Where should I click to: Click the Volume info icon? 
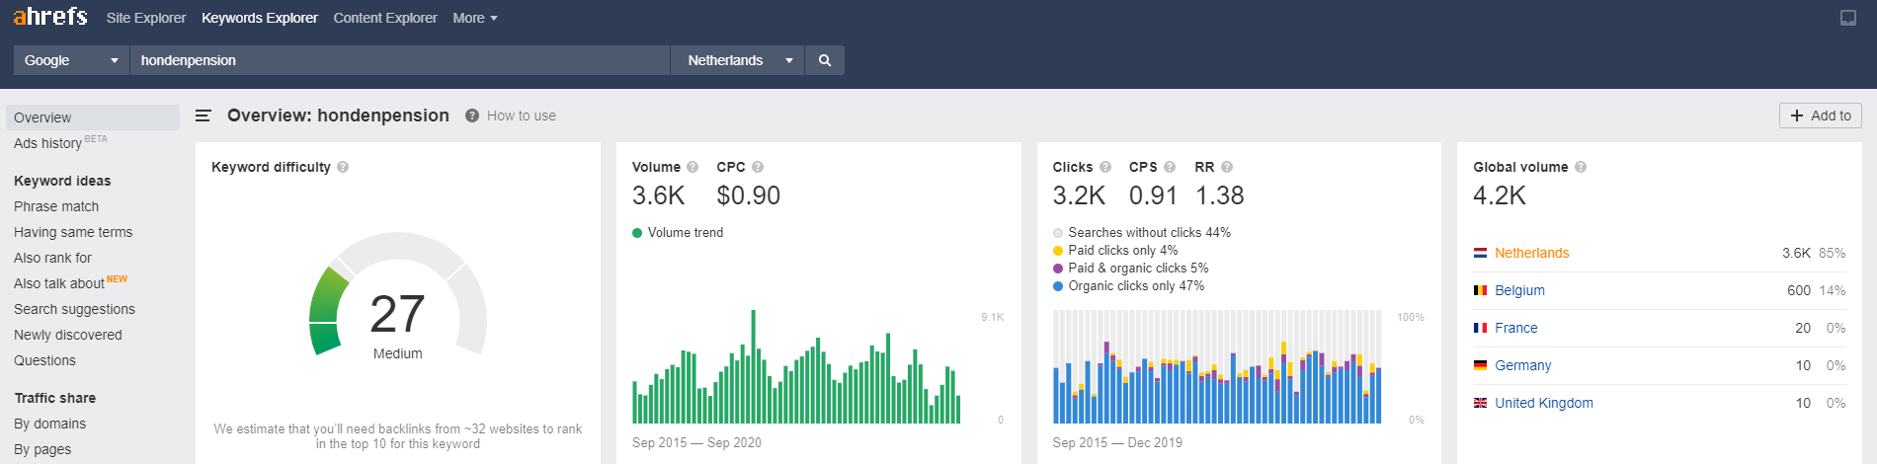(693, 167)
